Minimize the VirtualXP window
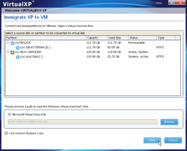The height and width of the screenshot is (151, 187). [x=172, y=3]
